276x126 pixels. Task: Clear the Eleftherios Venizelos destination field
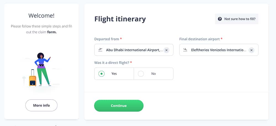(x=251, y=50)
